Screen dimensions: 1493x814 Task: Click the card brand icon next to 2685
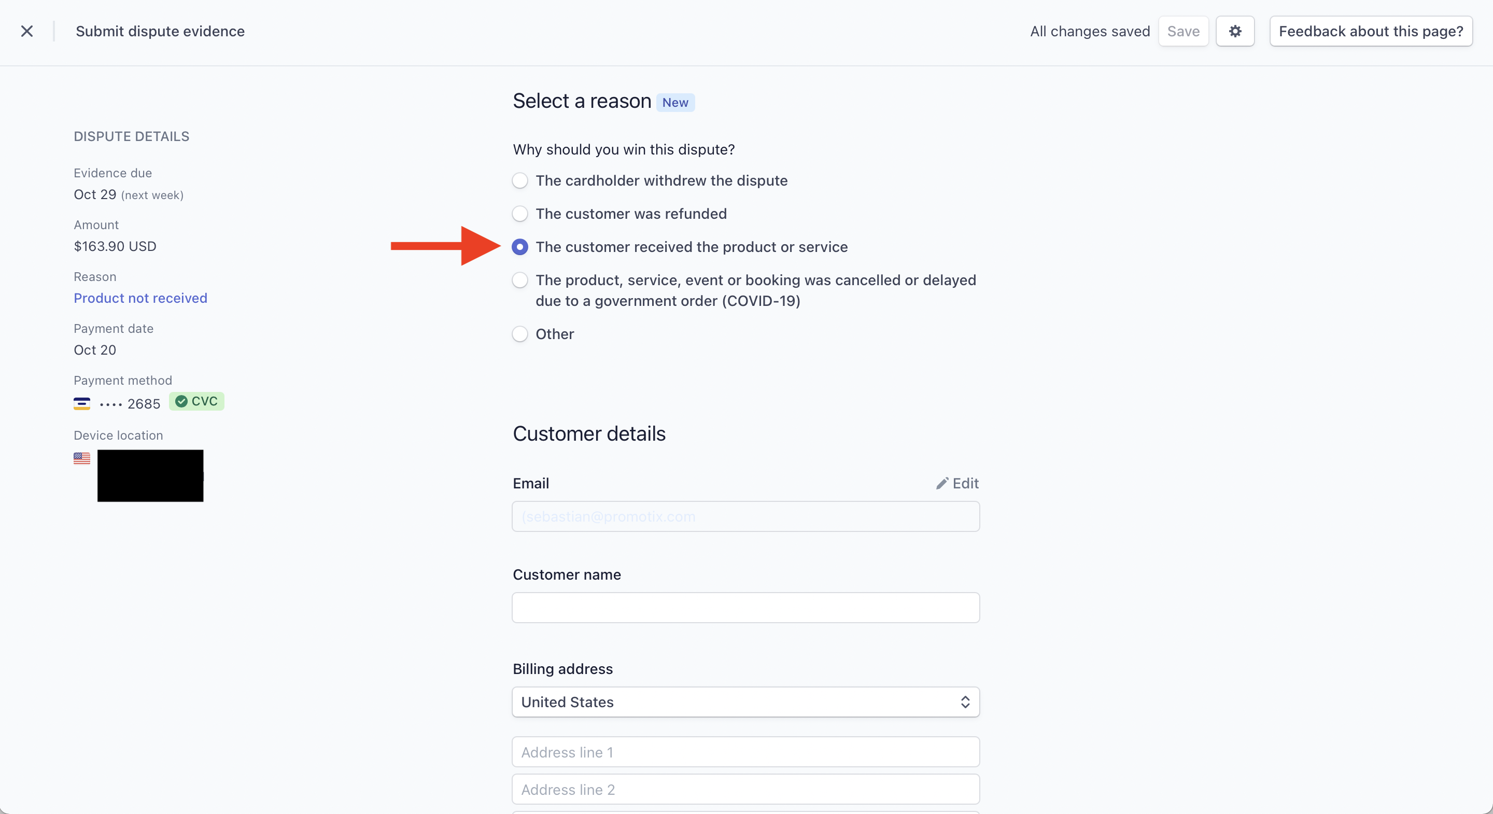(82, 403)
